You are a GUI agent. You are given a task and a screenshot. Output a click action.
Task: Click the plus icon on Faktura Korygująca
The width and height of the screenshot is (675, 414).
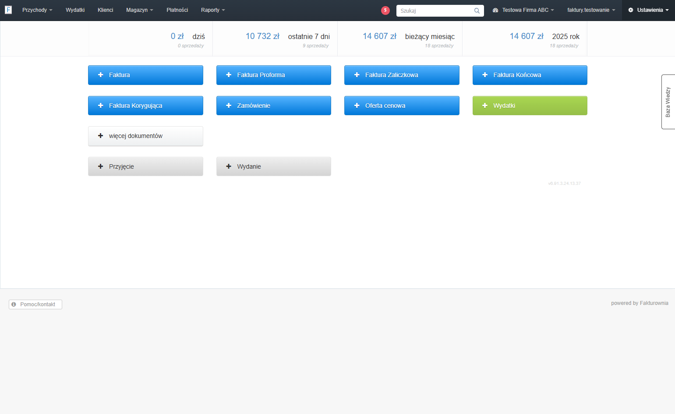tap(101, 106)
